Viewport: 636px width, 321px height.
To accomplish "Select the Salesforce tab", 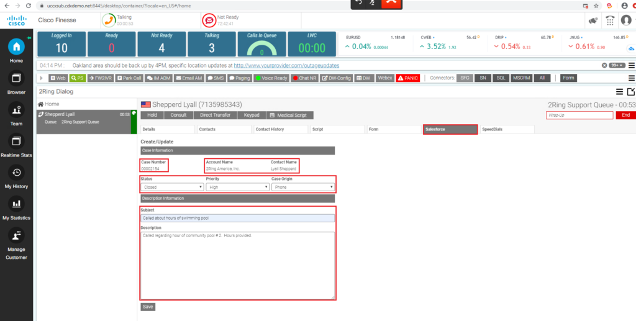I will (x=450, y=129).
